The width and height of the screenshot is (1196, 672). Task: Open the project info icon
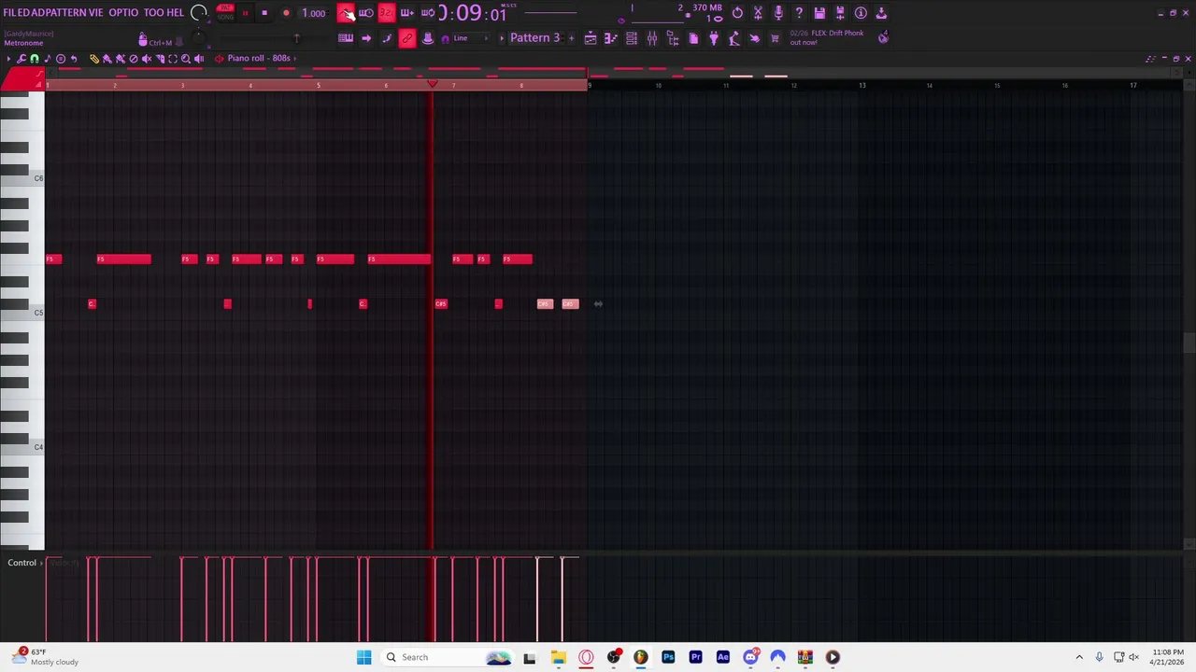click(x=861, y=13)
